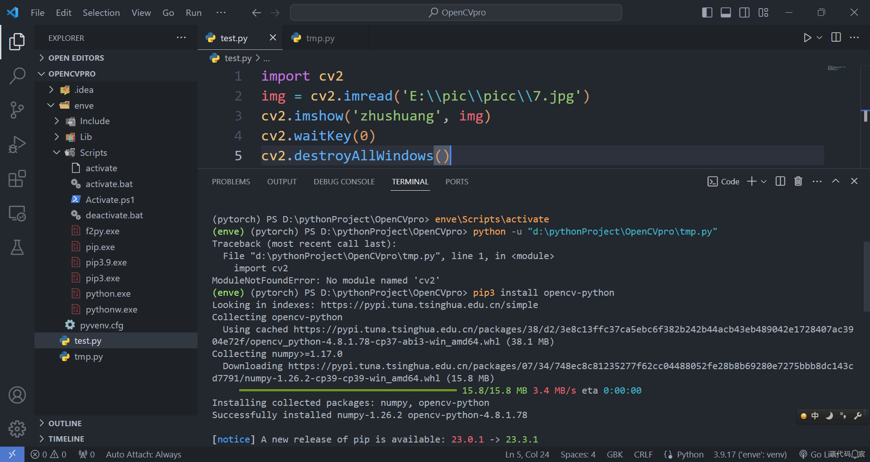Open terminal panel more actions ellipsis

[817, 181]
